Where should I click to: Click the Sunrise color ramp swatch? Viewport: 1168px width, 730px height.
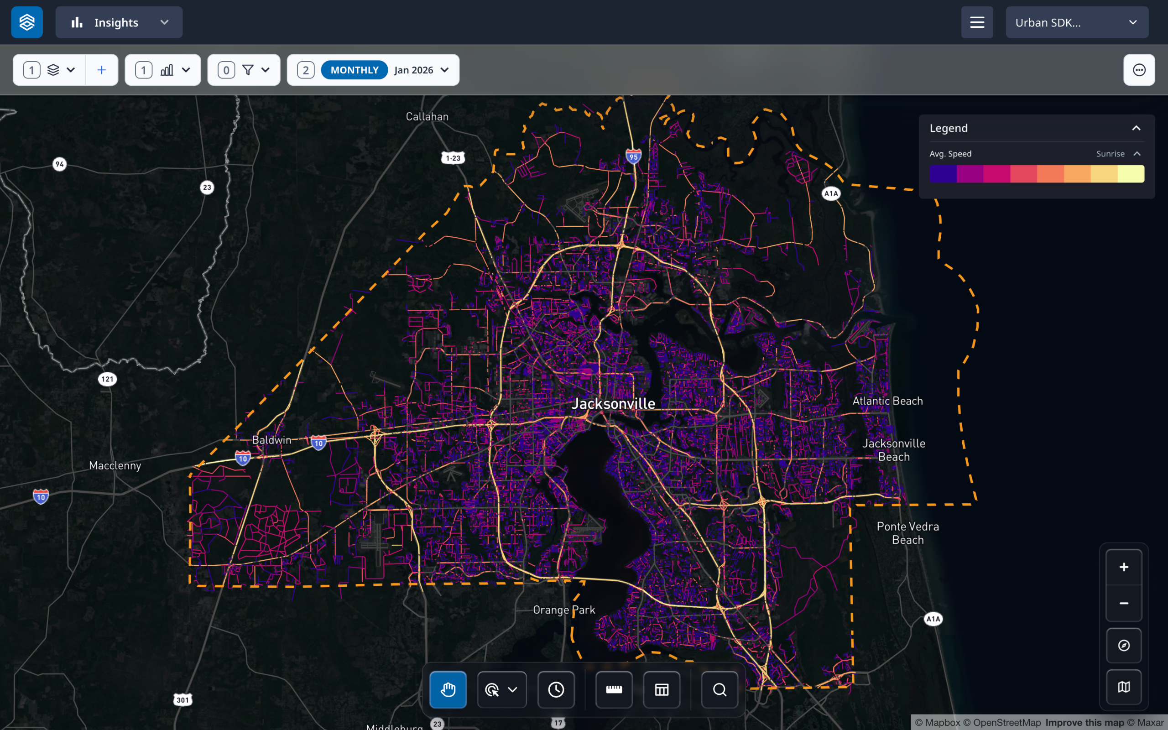click(x=1037, y=174)
